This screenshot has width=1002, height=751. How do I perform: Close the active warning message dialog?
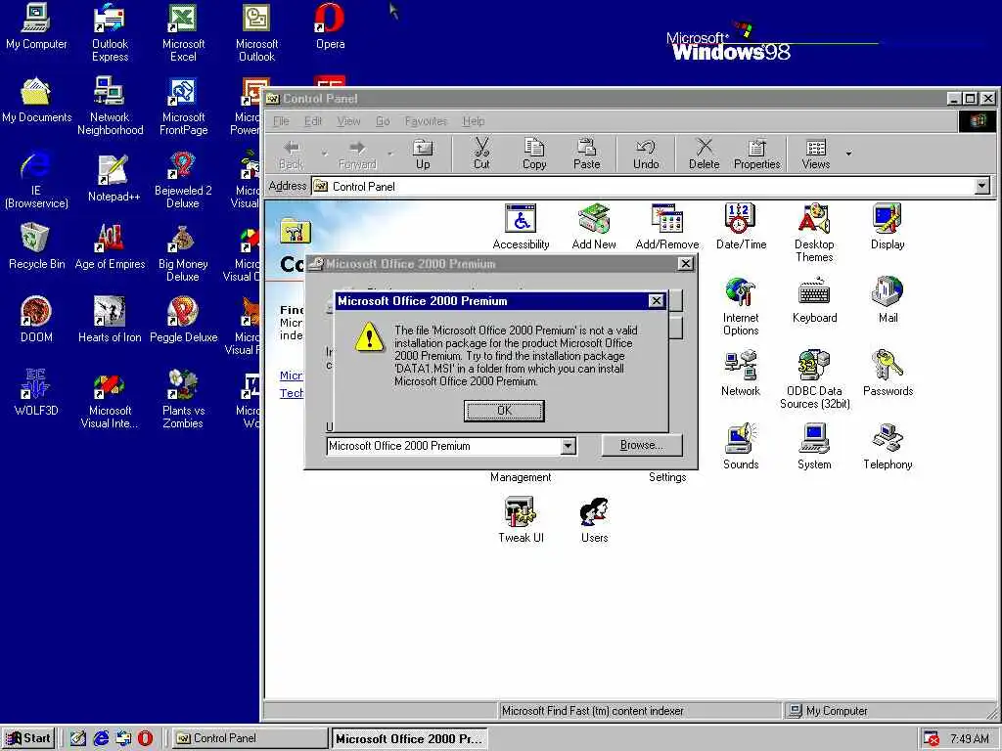[x=657, y=301]
